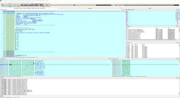Sort threads by the State column

[x=136, y=44]
